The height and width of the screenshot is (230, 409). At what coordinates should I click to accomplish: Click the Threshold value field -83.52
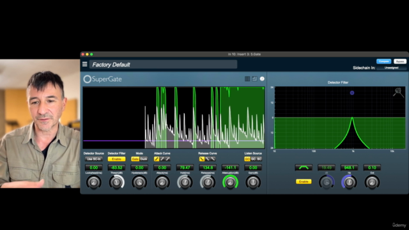pyautogui.click(x=116, y=167)
